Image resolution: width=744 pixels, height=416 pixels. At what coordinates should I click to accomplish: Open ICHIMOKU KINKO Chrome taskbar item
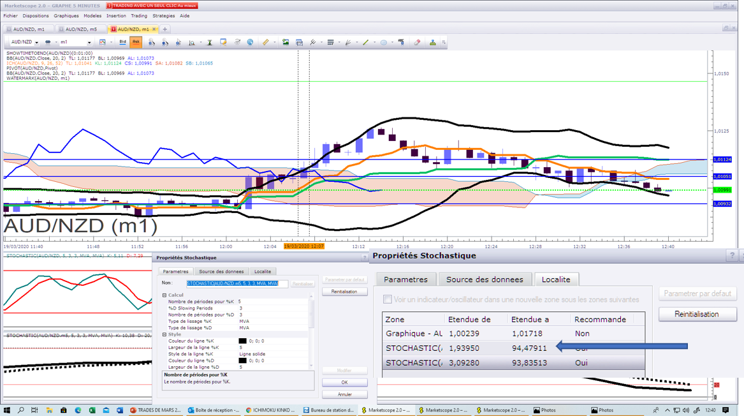click(270, 410)
